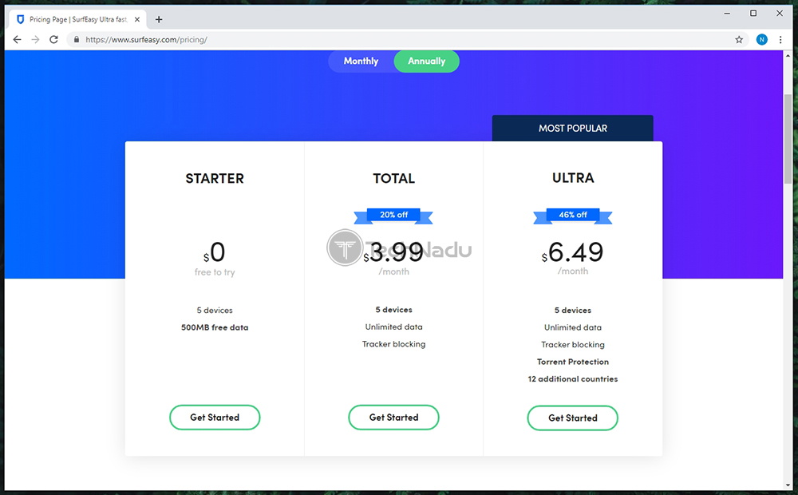798x495 pixels.
Task: Go back to the previous page
Action: (x=18, y=40)
